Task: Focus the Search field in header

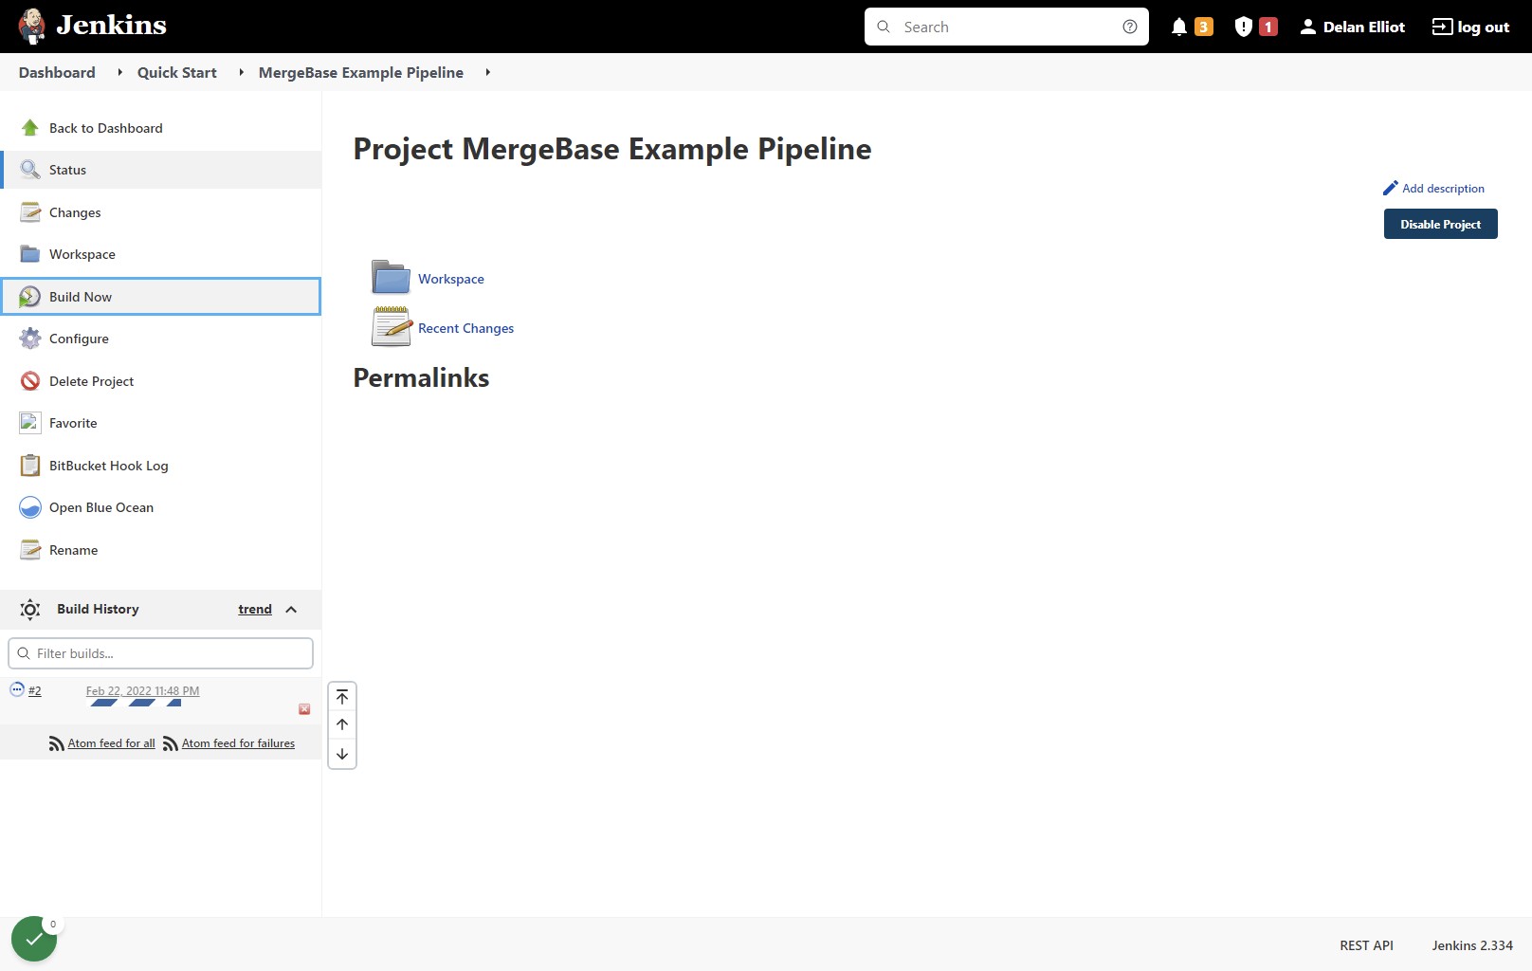Action: (1006, 27)
